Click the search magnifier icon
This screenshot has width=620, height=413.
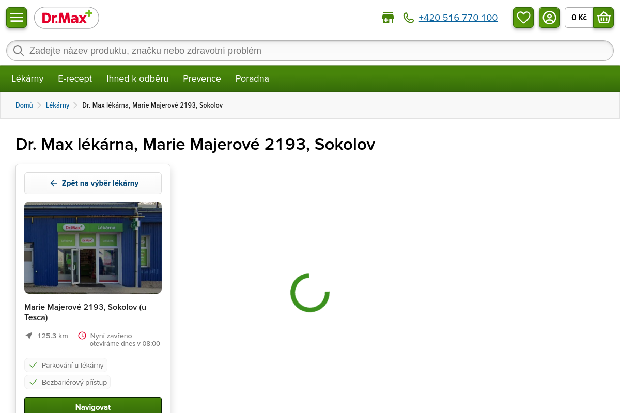coord(19,51)
